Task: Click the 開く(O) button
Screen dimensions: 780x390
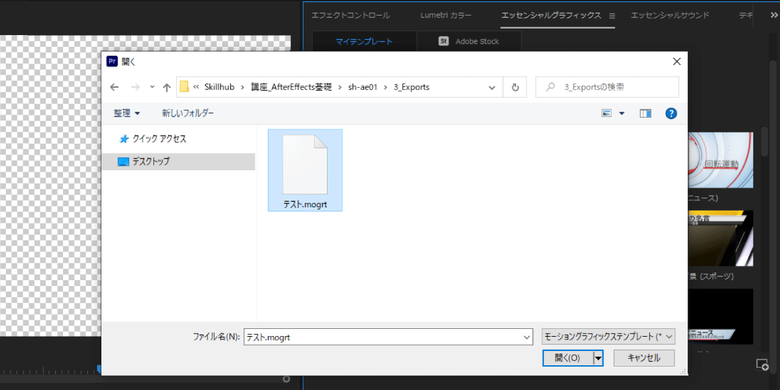Action: coord(567,358)
